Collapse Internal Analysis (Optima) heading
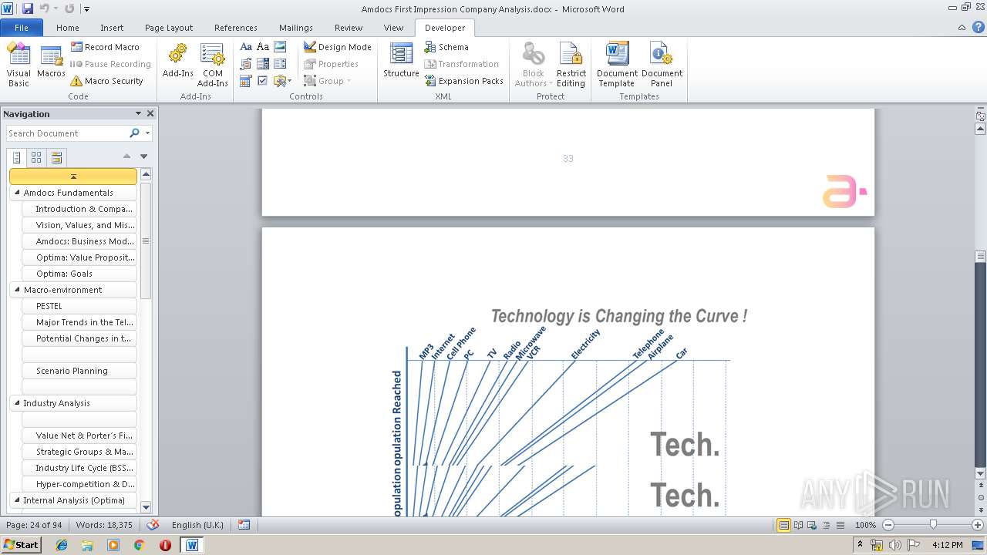Image resolution: width=987 pixels, height=555 pixels. (x=16, y=499)
